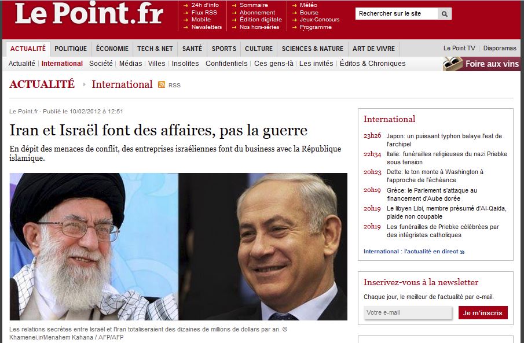The height and width of the screenshot is (343, 524).
Task: Click the search magnifier icon
Action: [445, 14]
